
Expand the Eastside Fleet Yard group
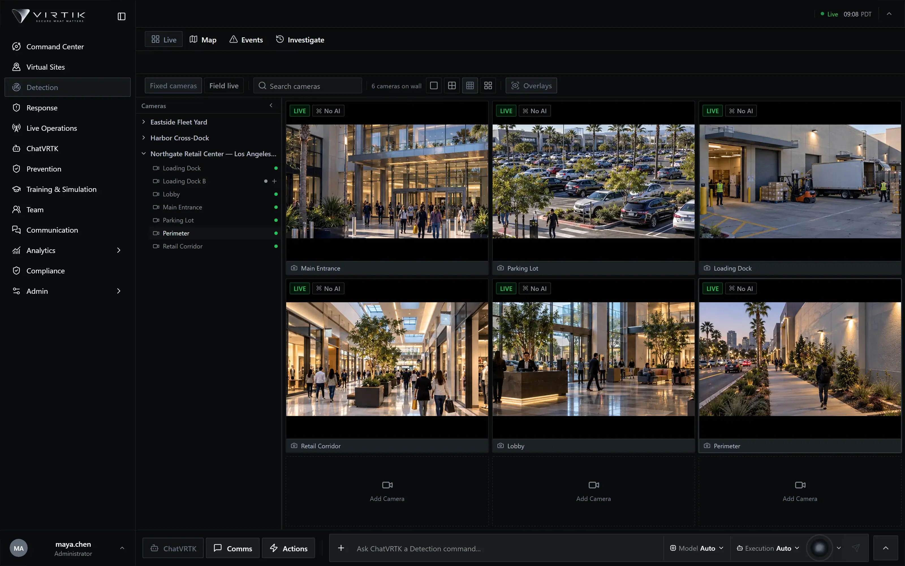pos(144,122)
